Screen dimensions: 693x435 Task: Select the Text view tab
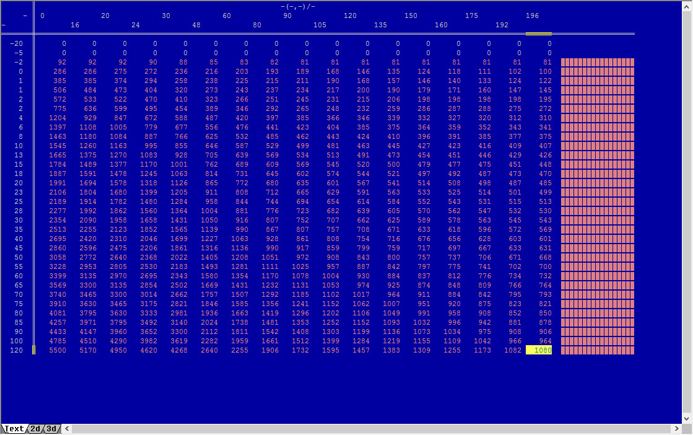pyautogui.click(x=14, y=429)
